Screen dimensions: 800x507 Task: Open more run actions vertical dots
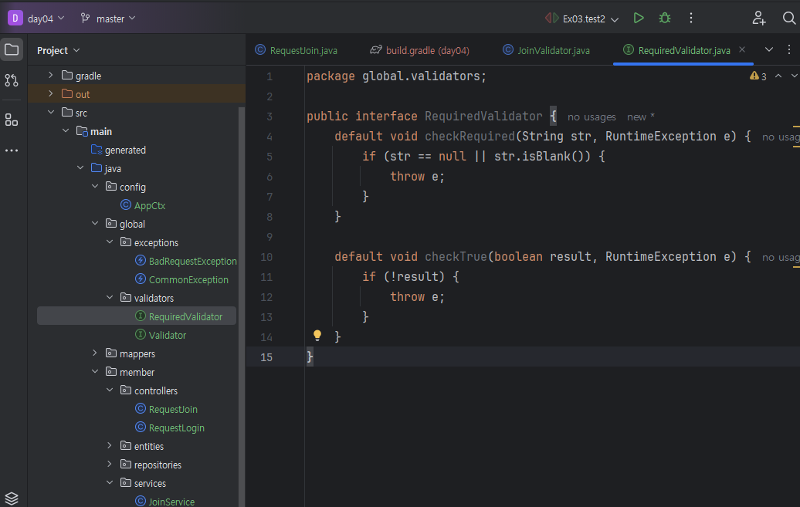(x=691, y=19)
